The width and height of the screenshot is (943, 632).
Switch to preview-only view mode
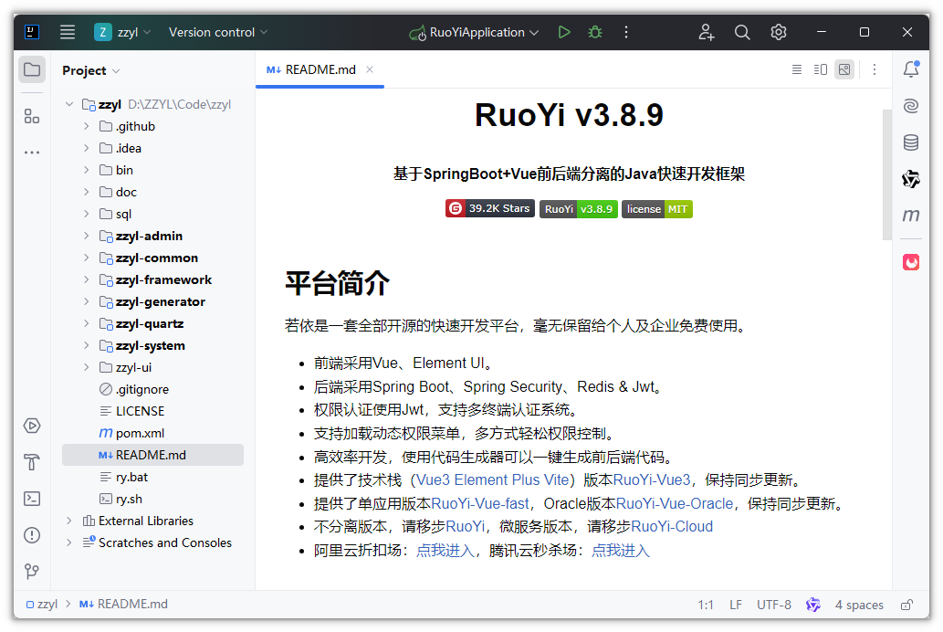844,69
